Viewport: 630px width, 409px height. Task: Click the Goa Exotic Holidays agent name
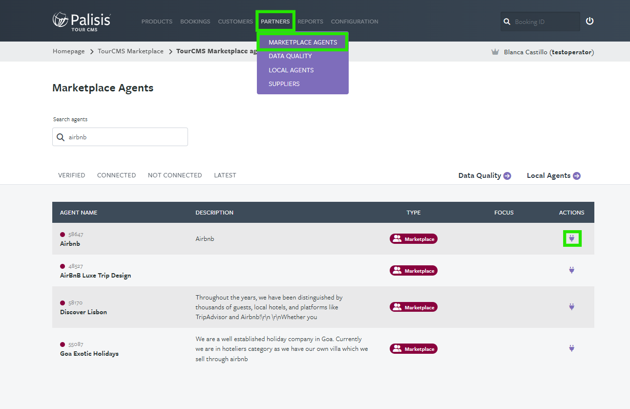pos(89,354)
